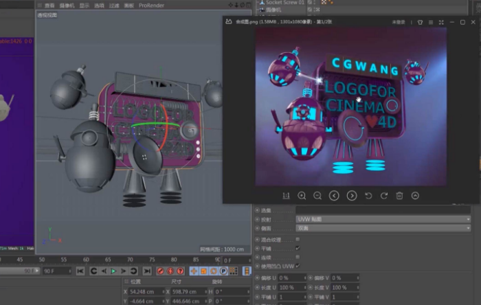This screenshot has height=305, width=481.
Task: Rotate image counterclockwise in viewer
Action: tap(368, 196)
